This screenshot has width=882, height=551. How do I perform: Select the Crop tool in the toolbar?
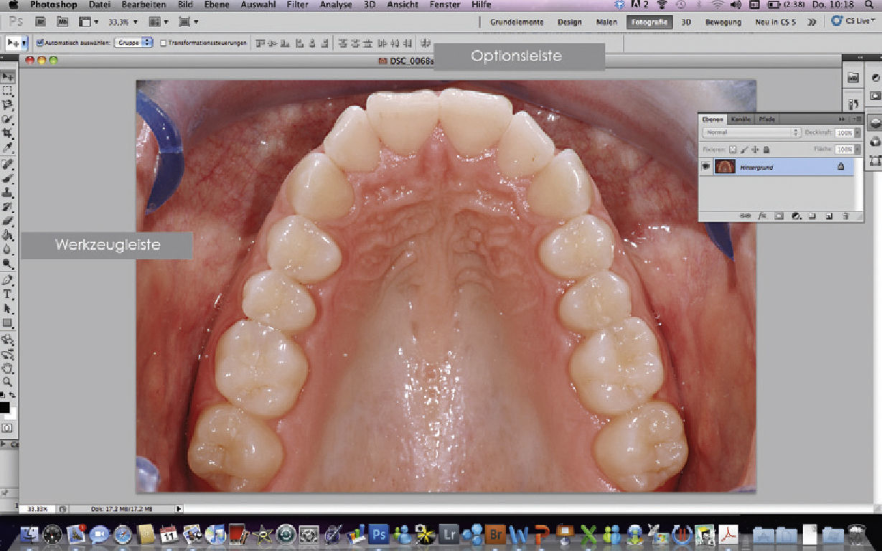click(x=7, y=133)
